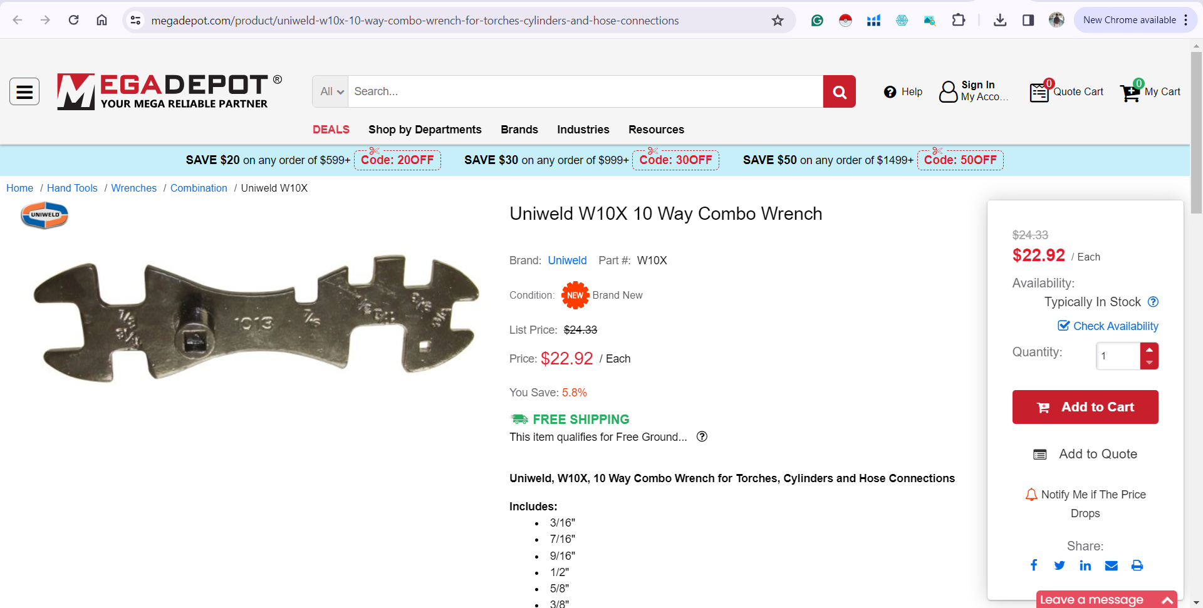Image resolution: width=1203 pixels, height=608 pixels.
Task: Open Shop by Departments menu
Action: pos(425,130)
